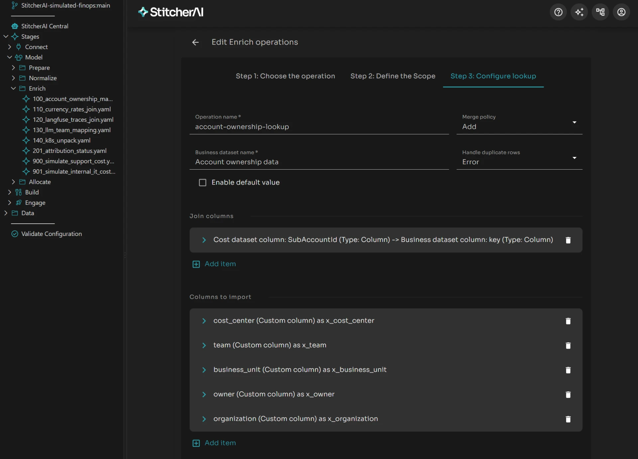Screen dimensions: 638x459
Task: Click the Stages sparkle icon
Action: click(x=15, y=37)
